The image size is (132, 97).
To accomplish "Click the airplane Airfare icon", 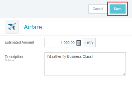I will point(12,27).
